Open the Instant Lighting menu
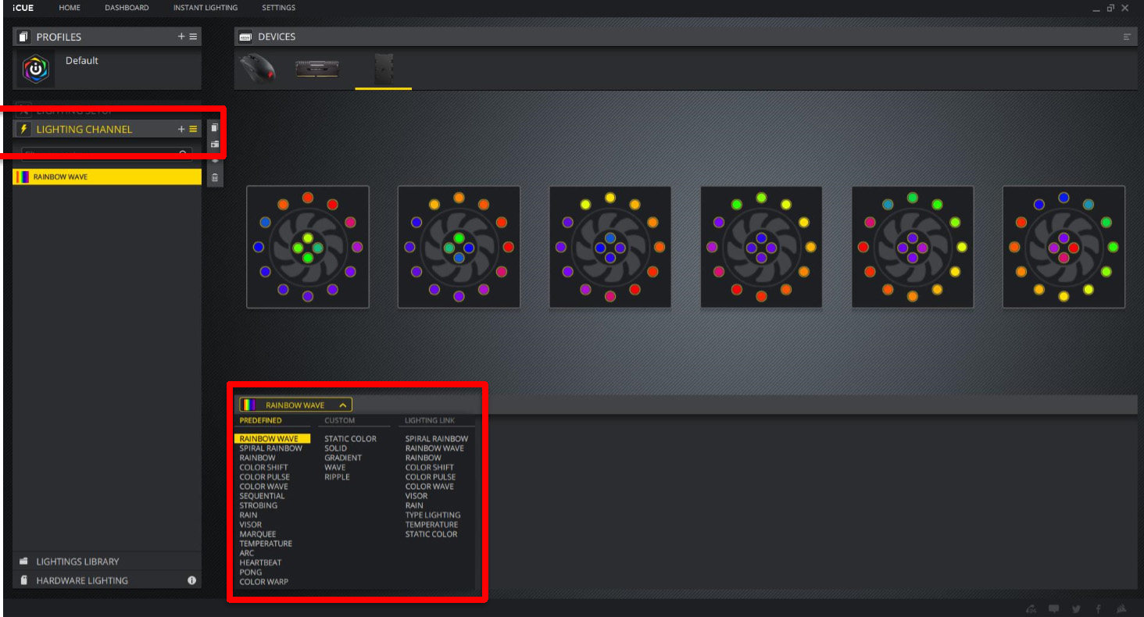 click(x=206, y=8)
